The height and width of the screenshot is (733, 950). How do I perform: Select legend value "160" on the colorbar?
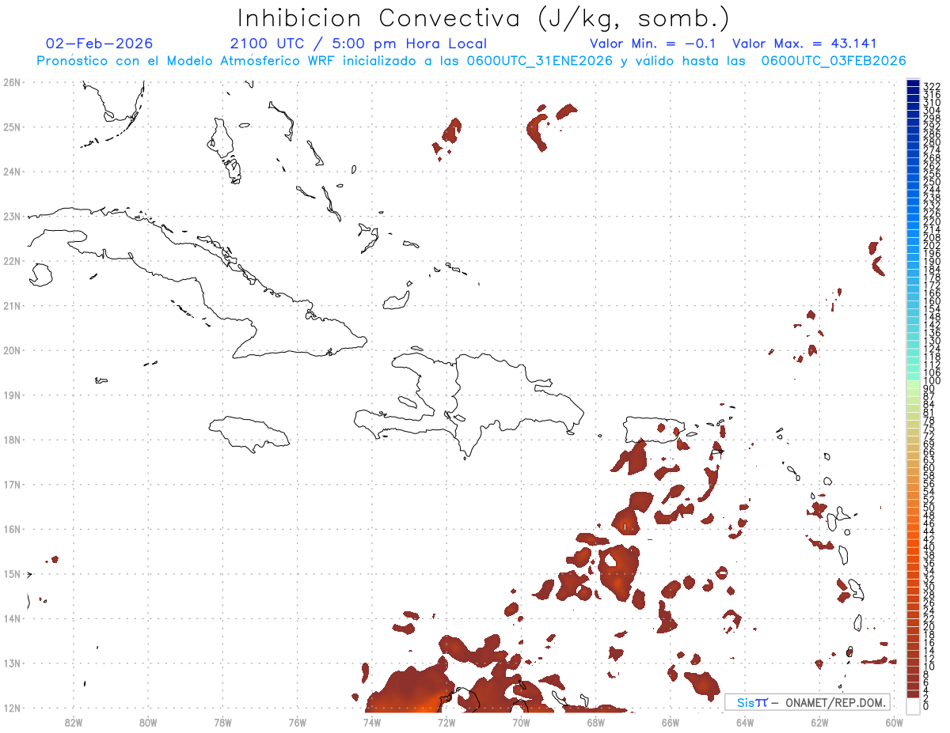pyautogui.click(x=932, y=301)
